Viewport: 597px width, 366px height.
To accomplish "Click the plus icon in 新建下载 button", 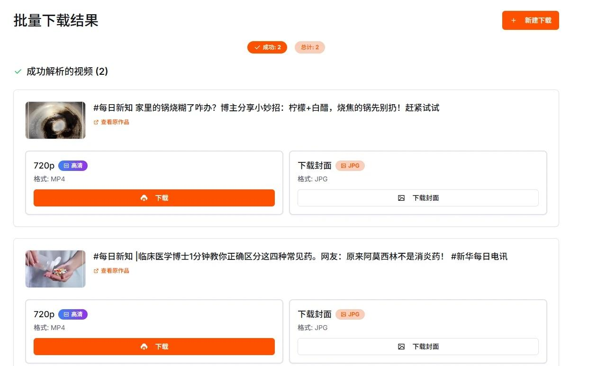I will [x=514, y=20].
